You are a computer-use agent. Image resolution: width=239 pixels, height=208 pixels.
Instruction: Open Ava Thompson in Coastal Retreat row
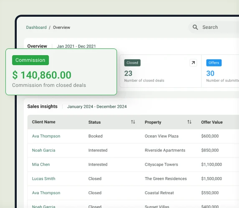tap(46, 193)
